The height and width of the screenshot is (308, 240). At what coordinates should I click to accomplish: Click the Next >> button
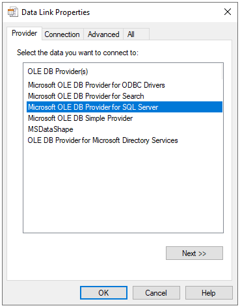click(194, 253)
